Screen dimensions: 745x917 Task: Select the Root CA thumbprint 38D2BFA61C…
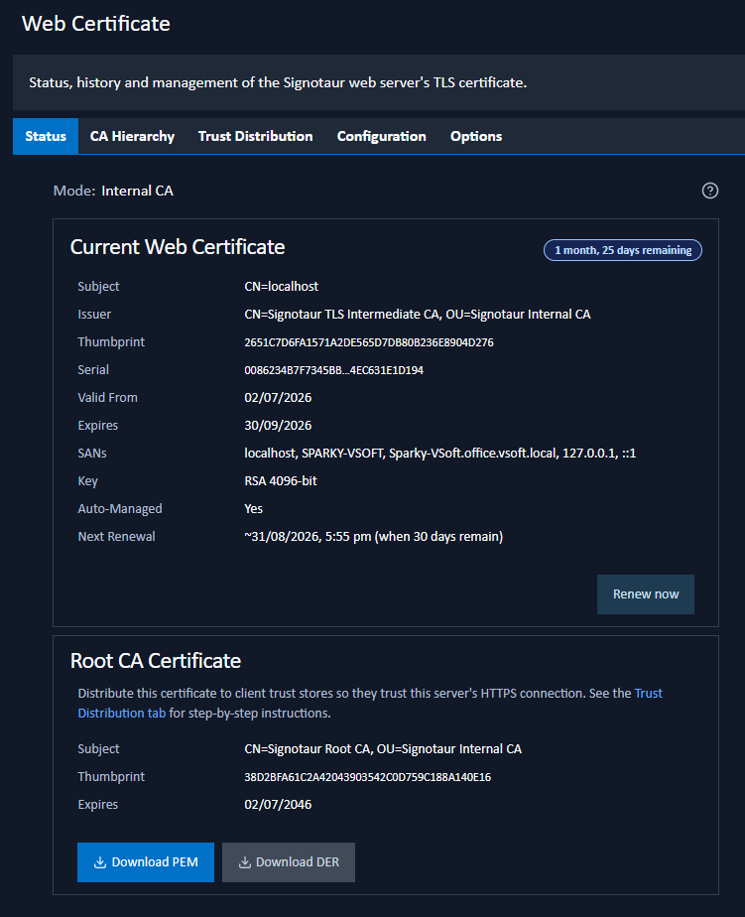point(368,777)
